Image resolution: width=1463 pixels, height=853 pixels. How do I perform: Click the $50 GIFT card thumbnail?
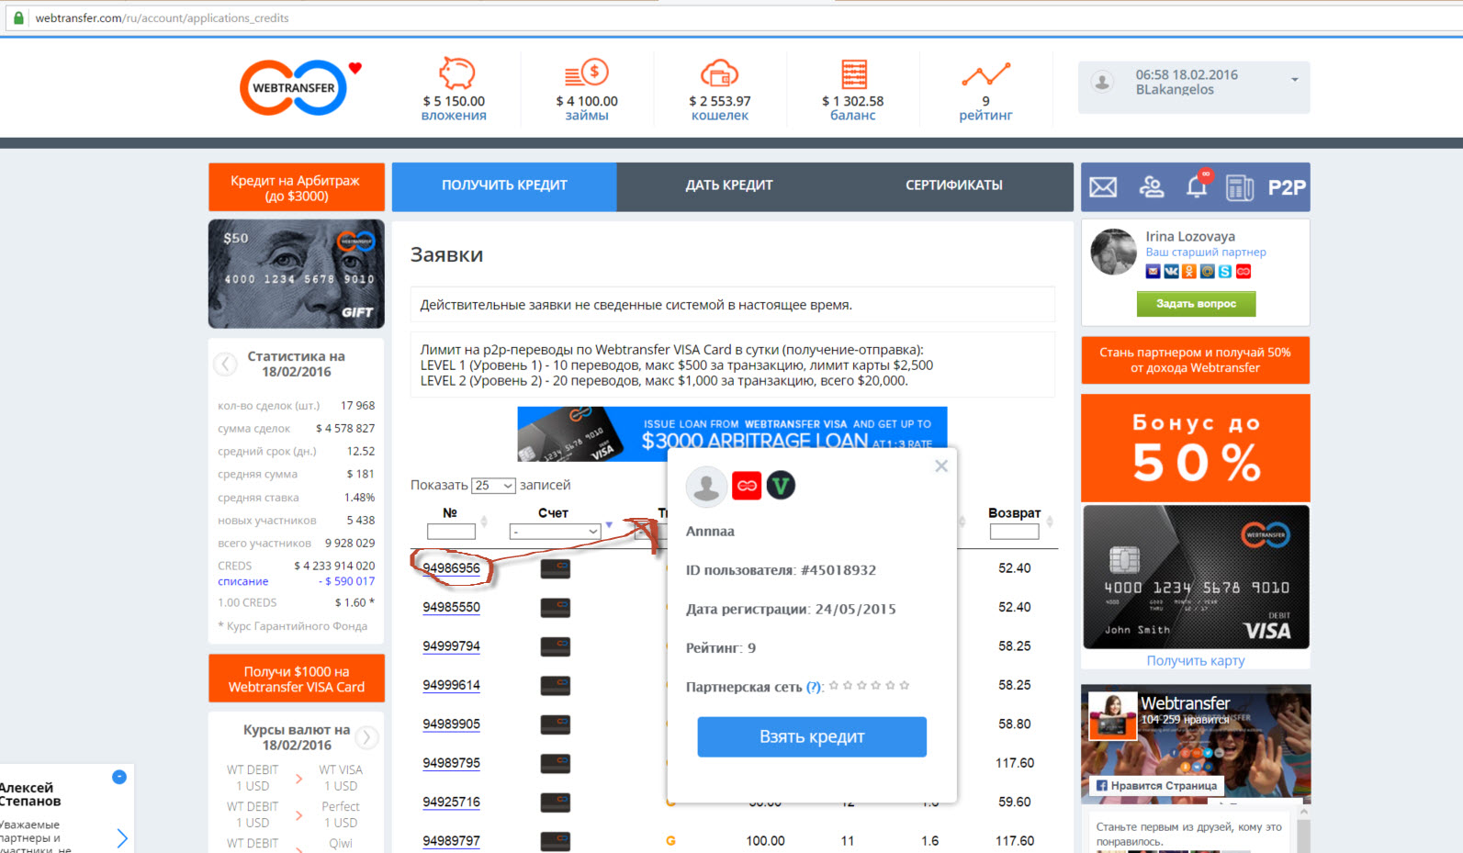point(296,274)
